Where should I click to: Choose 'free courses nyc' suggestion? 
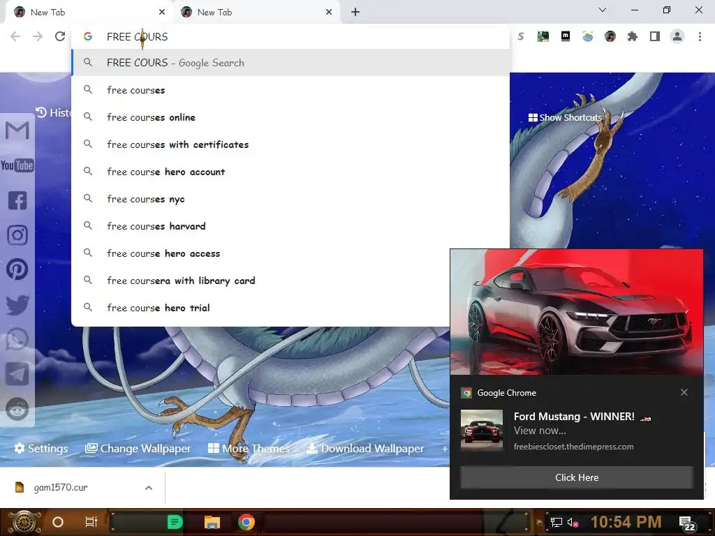click(x=290, y=199)
